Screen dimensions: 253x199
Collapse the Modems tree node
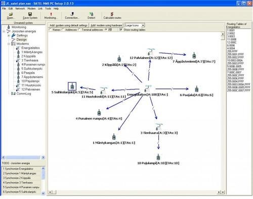click(x=9, y=44)
